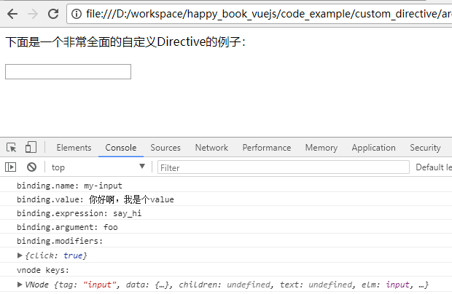This screenshot has height=294, width=452.
Task: Click the browser forward arrow
Action: (32, 14)
